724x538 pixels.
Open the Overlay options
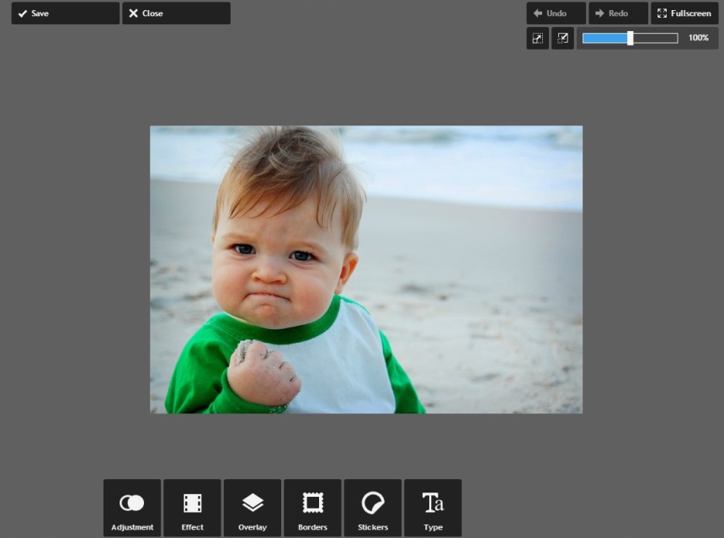point(253,508)
